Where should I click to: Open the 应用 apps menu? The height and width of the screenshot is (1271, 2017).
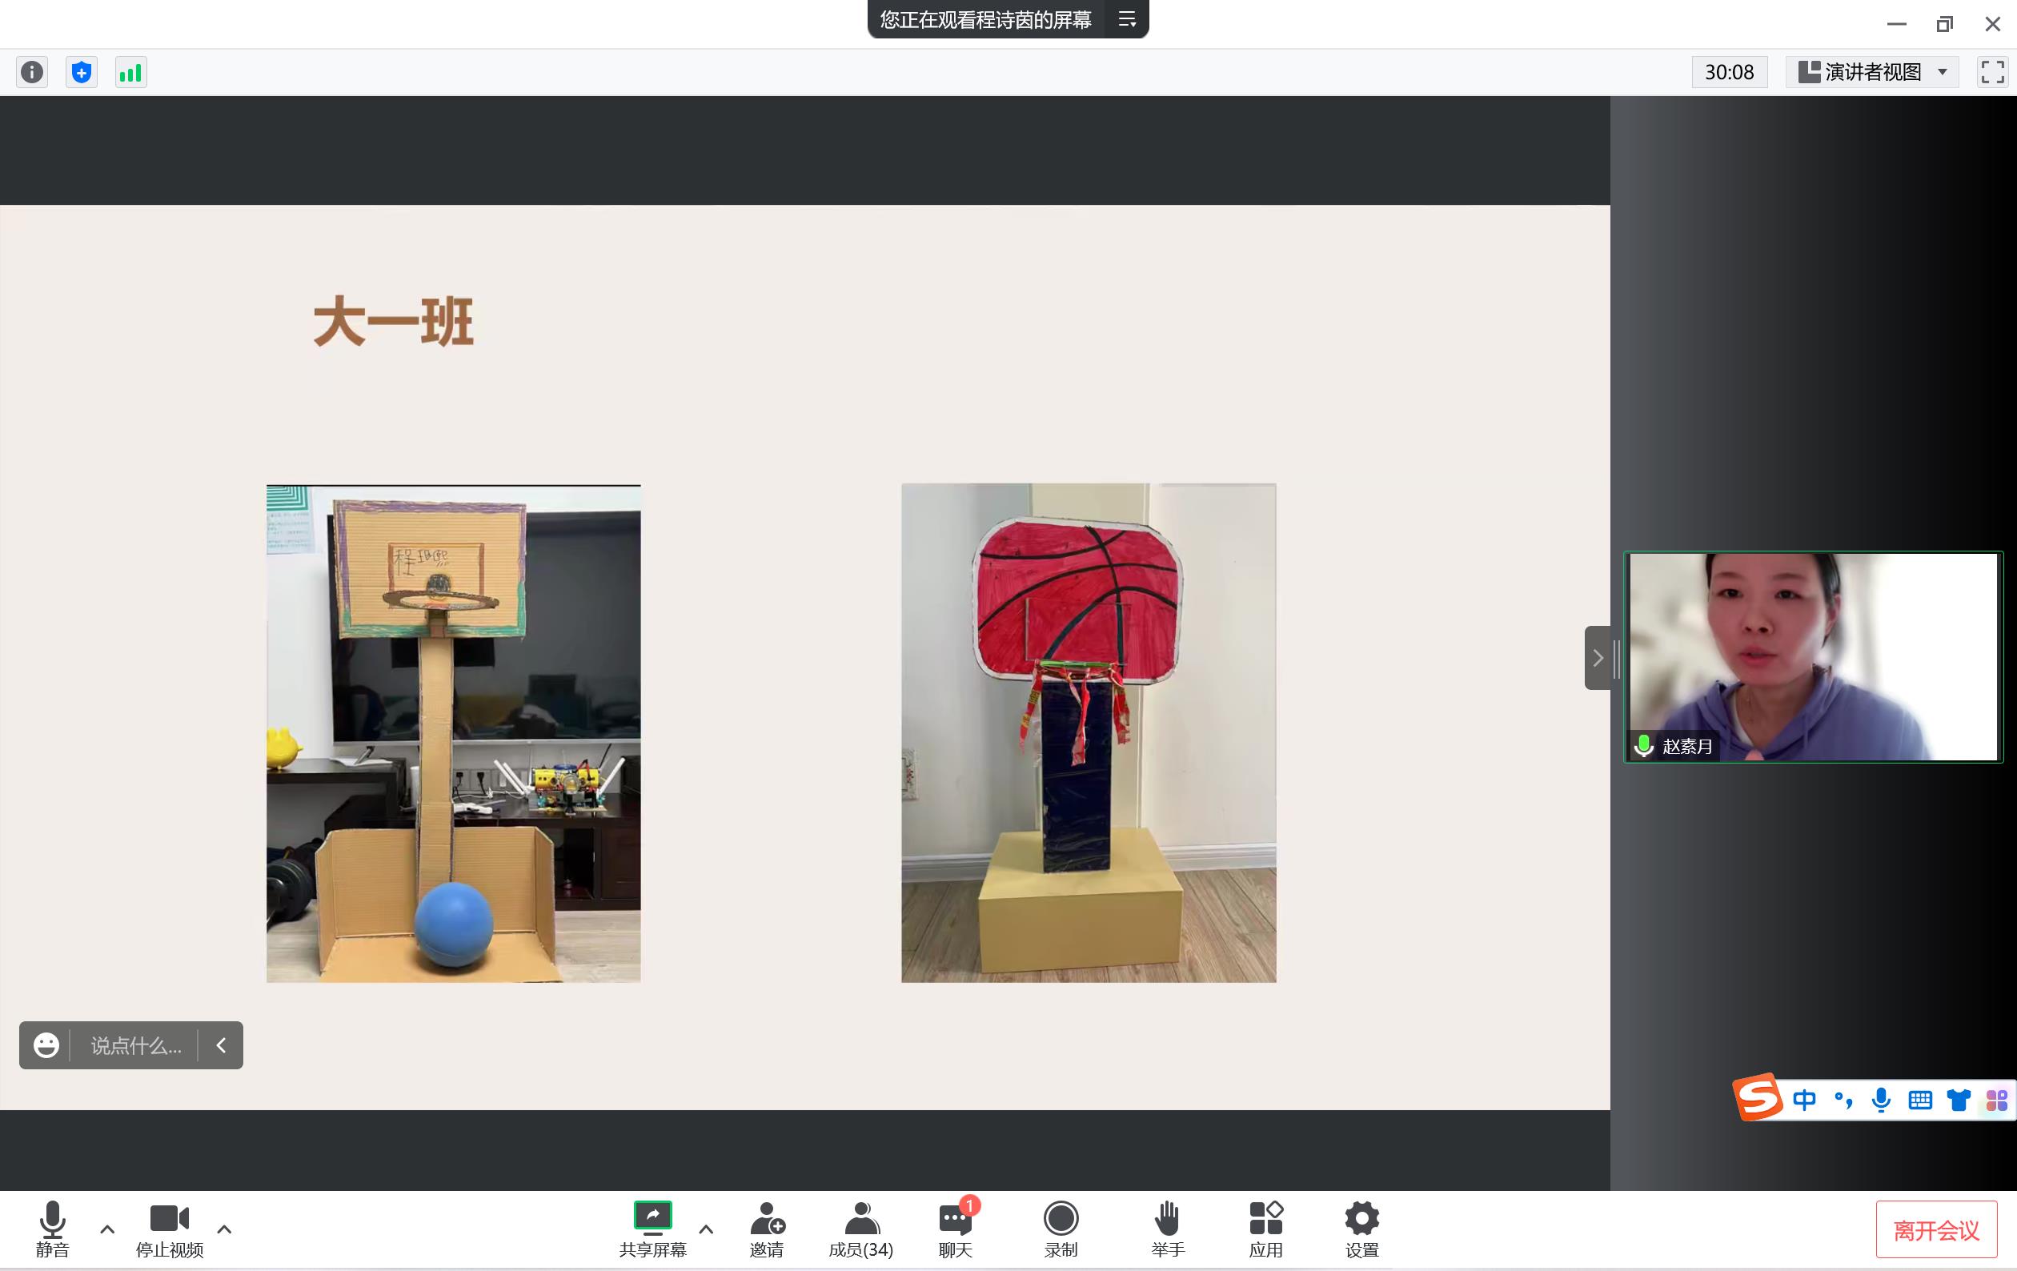pyautogui.click(x=1265, y=1229)
